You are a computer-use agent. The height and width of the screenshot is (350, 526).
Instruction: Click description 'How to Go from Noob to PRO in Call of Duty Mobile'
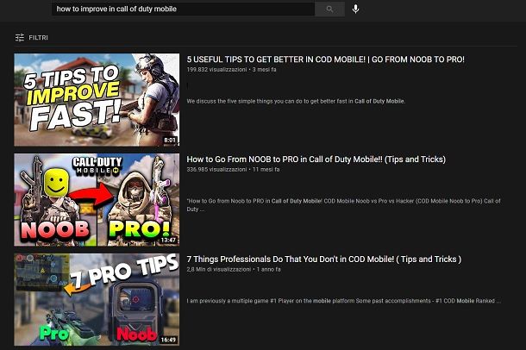point(343,205)
